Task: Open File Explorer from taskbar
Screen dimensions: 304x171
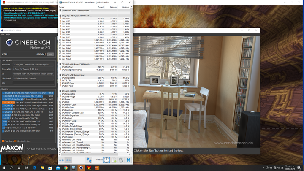Action: click(43, 168)
